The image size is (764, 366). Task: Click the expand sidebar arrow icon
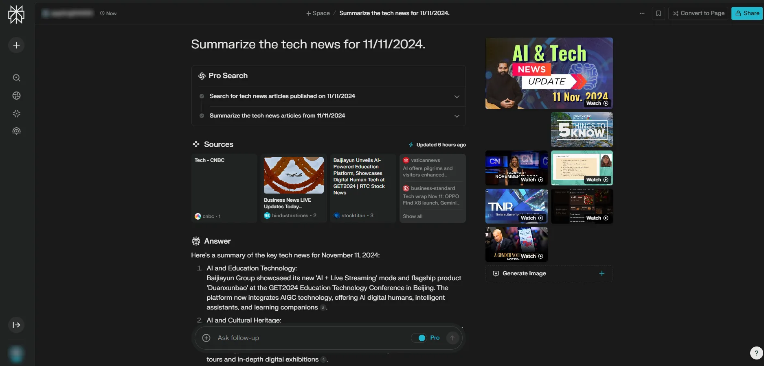(x=16, y=325)
